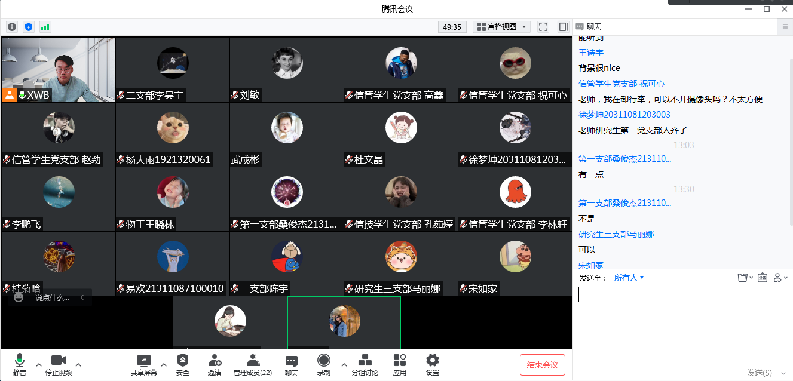Open the 所有人 recipient dropdown
793x381 pixels.
click(629, 278)
